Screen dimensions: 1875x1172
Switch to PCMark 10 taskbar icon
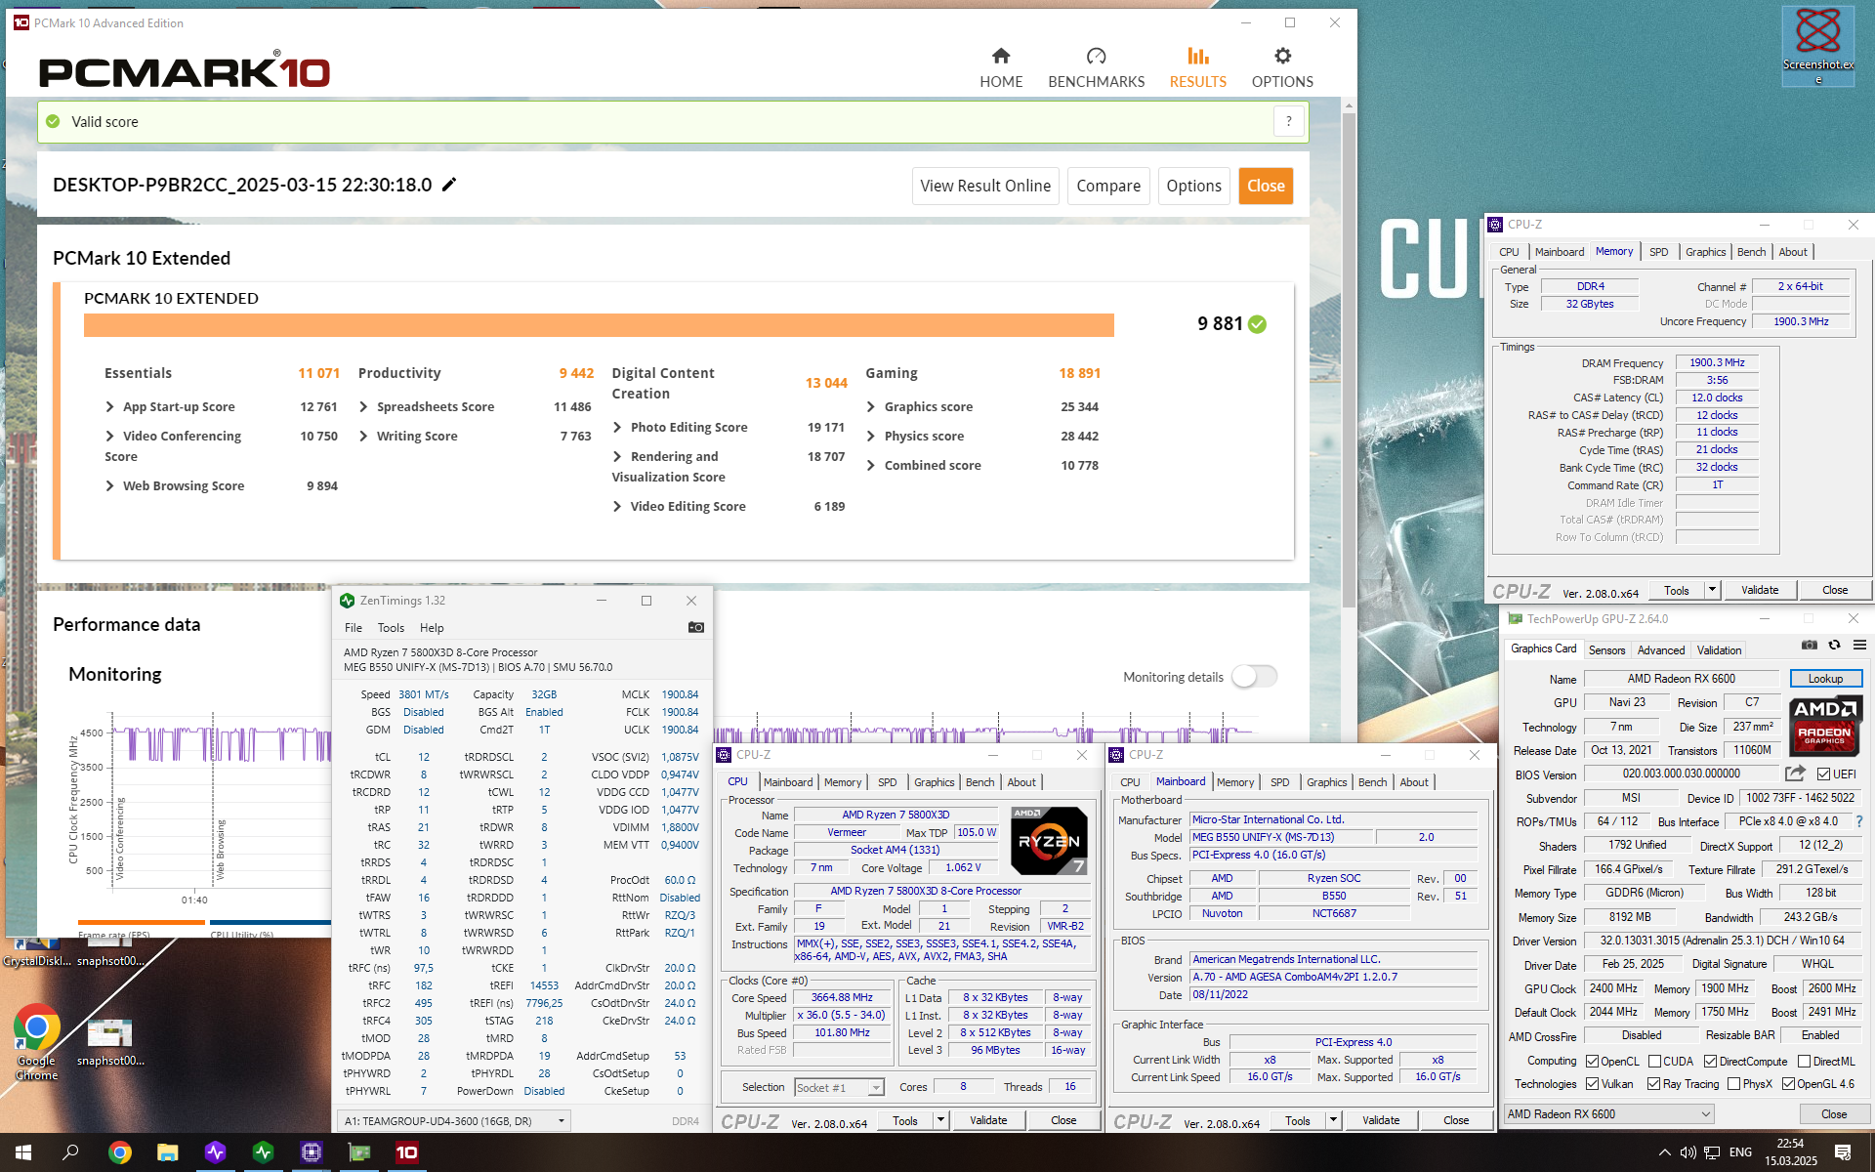tap(407, 1152)
